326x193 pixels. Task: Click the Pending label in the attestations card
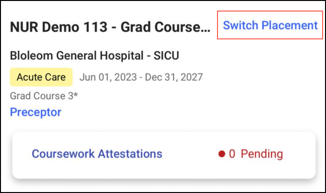pos(261,154)
